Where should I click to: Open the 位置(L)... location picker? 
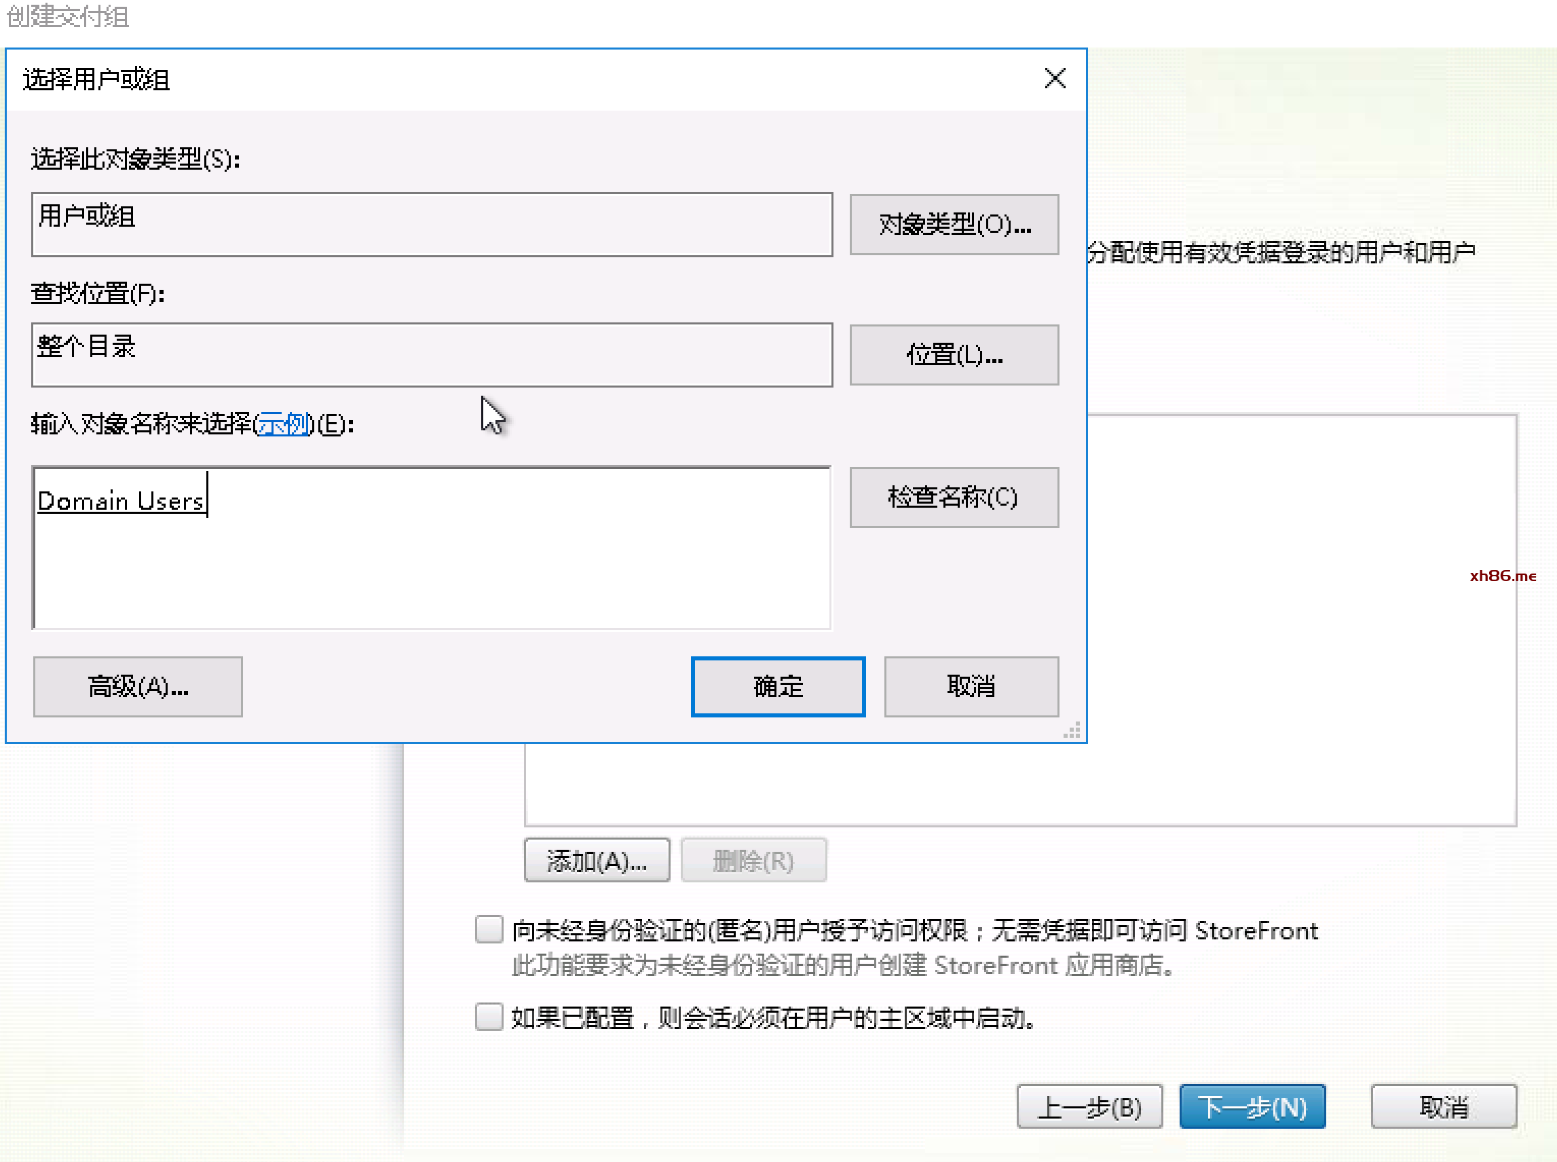(953, 354)
